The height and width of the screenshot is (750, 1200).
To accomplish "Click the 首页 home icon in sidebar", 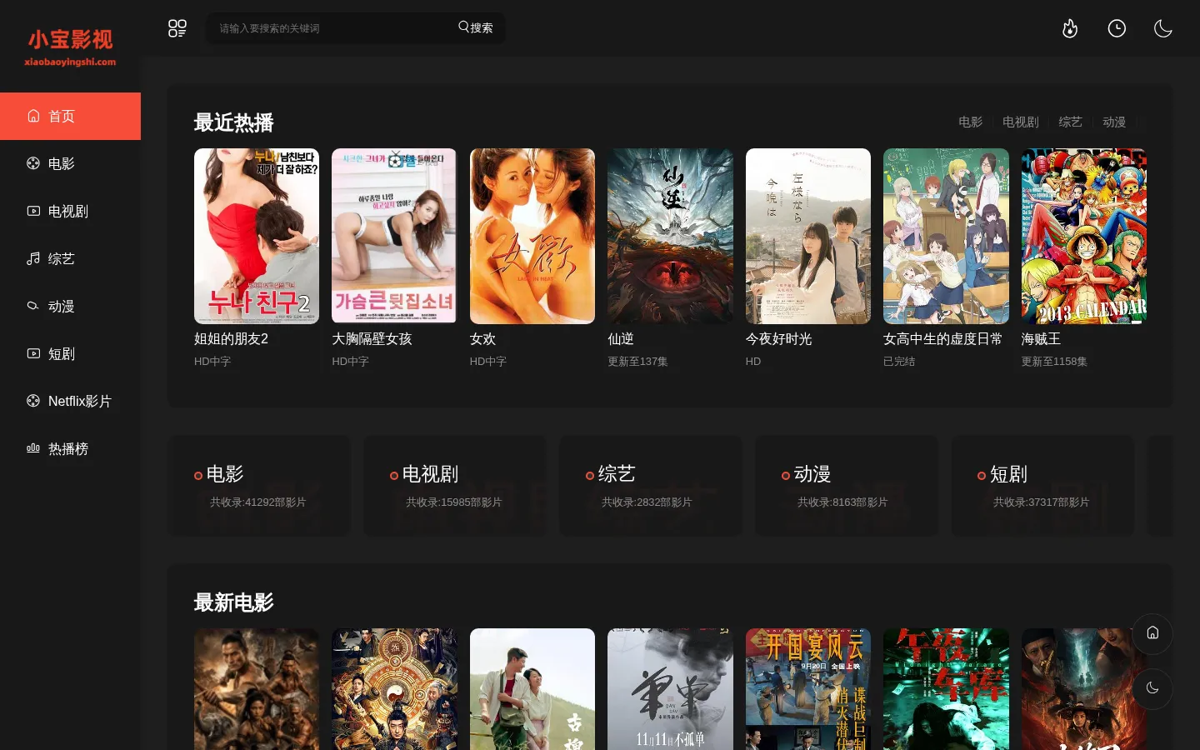I will 33,116.
